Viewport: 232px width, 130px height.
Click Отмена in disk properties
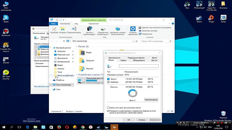pyautogui.click(x=142, y=120)
